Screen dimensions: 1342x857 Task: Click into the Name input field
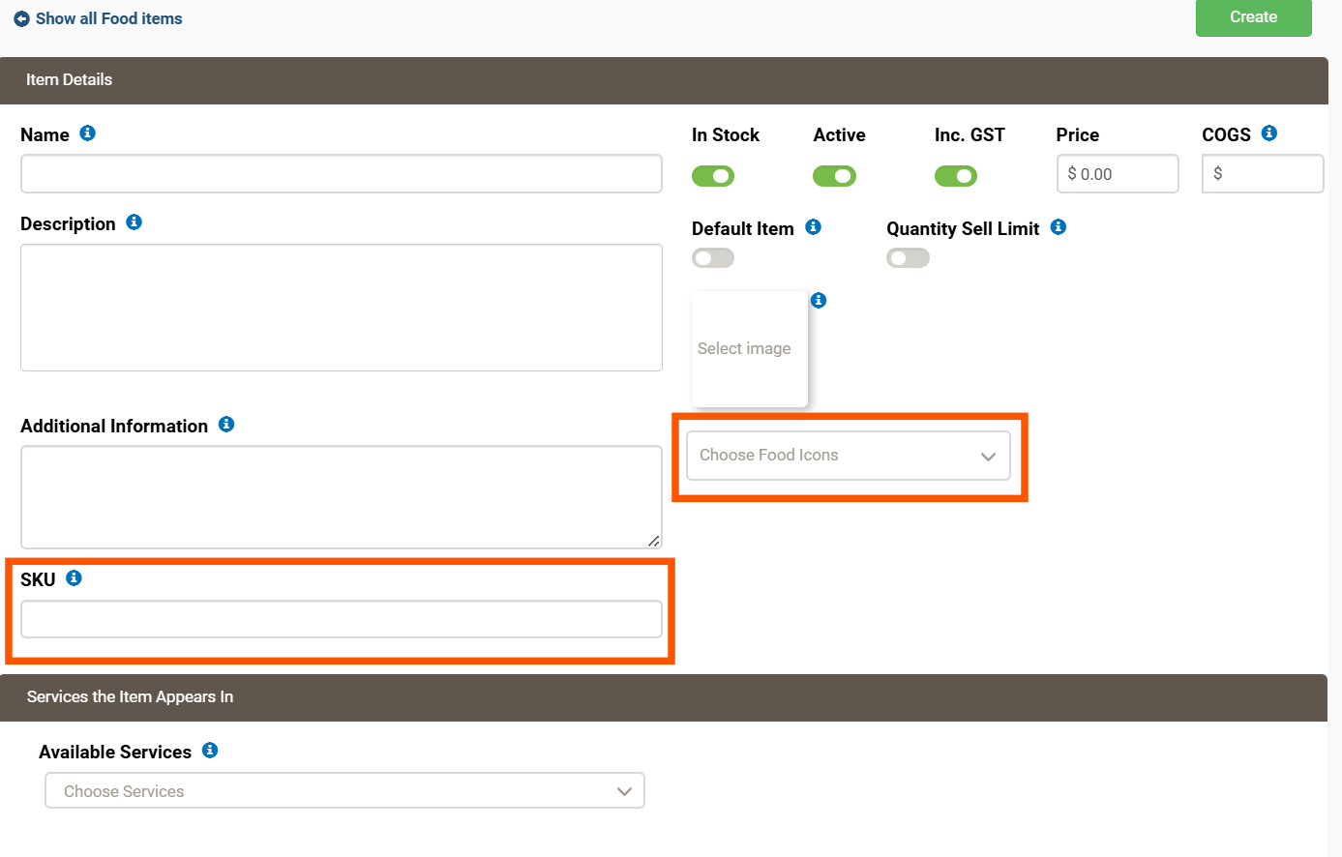click(342, 174)
